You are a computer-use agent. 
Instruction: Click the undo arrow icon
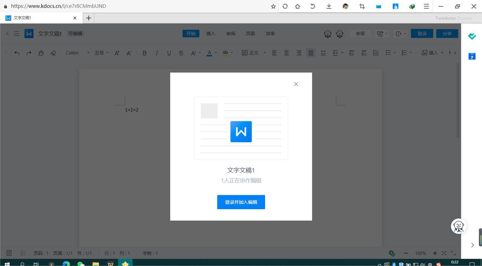[17, 53]
